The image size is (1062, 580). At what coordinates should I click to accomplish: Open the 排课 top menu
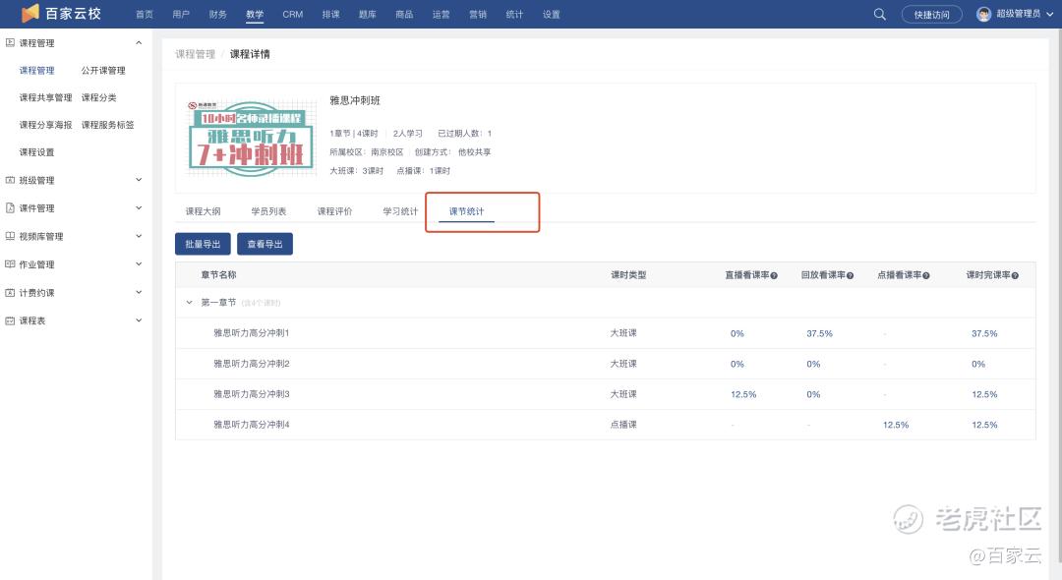pyautogui.click(x=330, y=14)
